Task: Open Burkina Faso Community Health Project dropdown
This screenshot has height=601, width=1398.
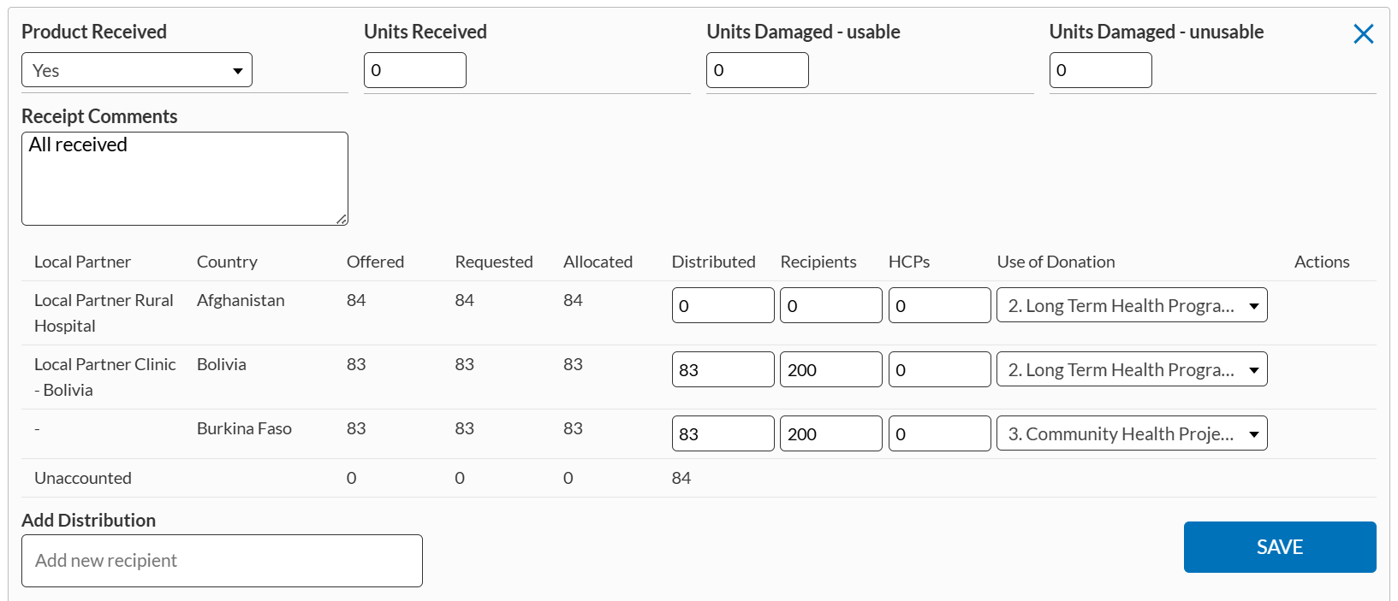Action: [1131, 433]
